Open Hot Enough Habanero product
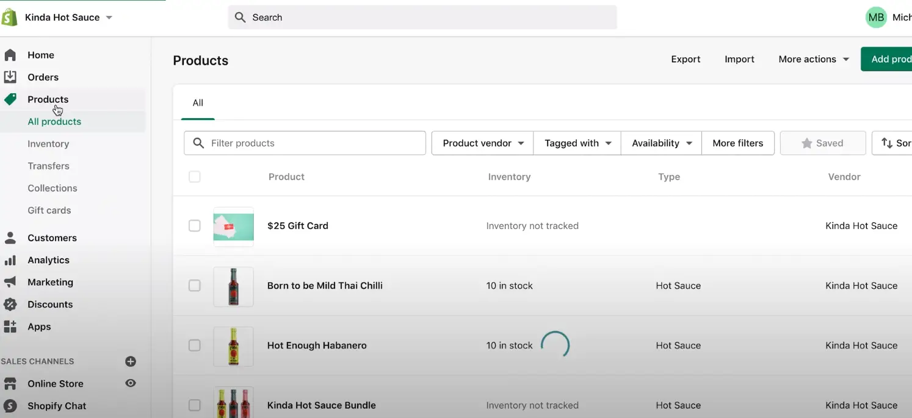Screen dimensions: 912x418 [317, 345]
